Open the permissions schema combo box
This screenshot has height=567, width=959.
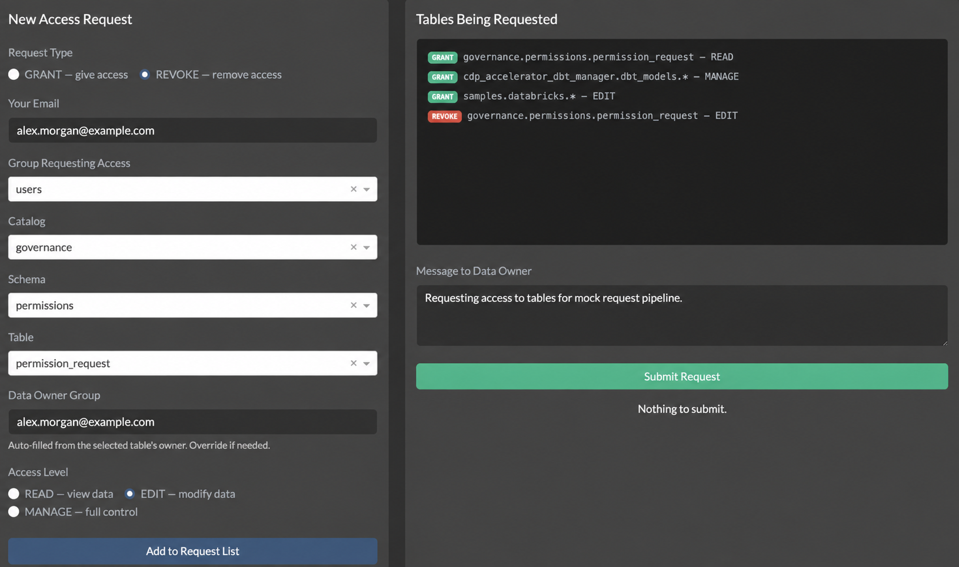[192, 306]
